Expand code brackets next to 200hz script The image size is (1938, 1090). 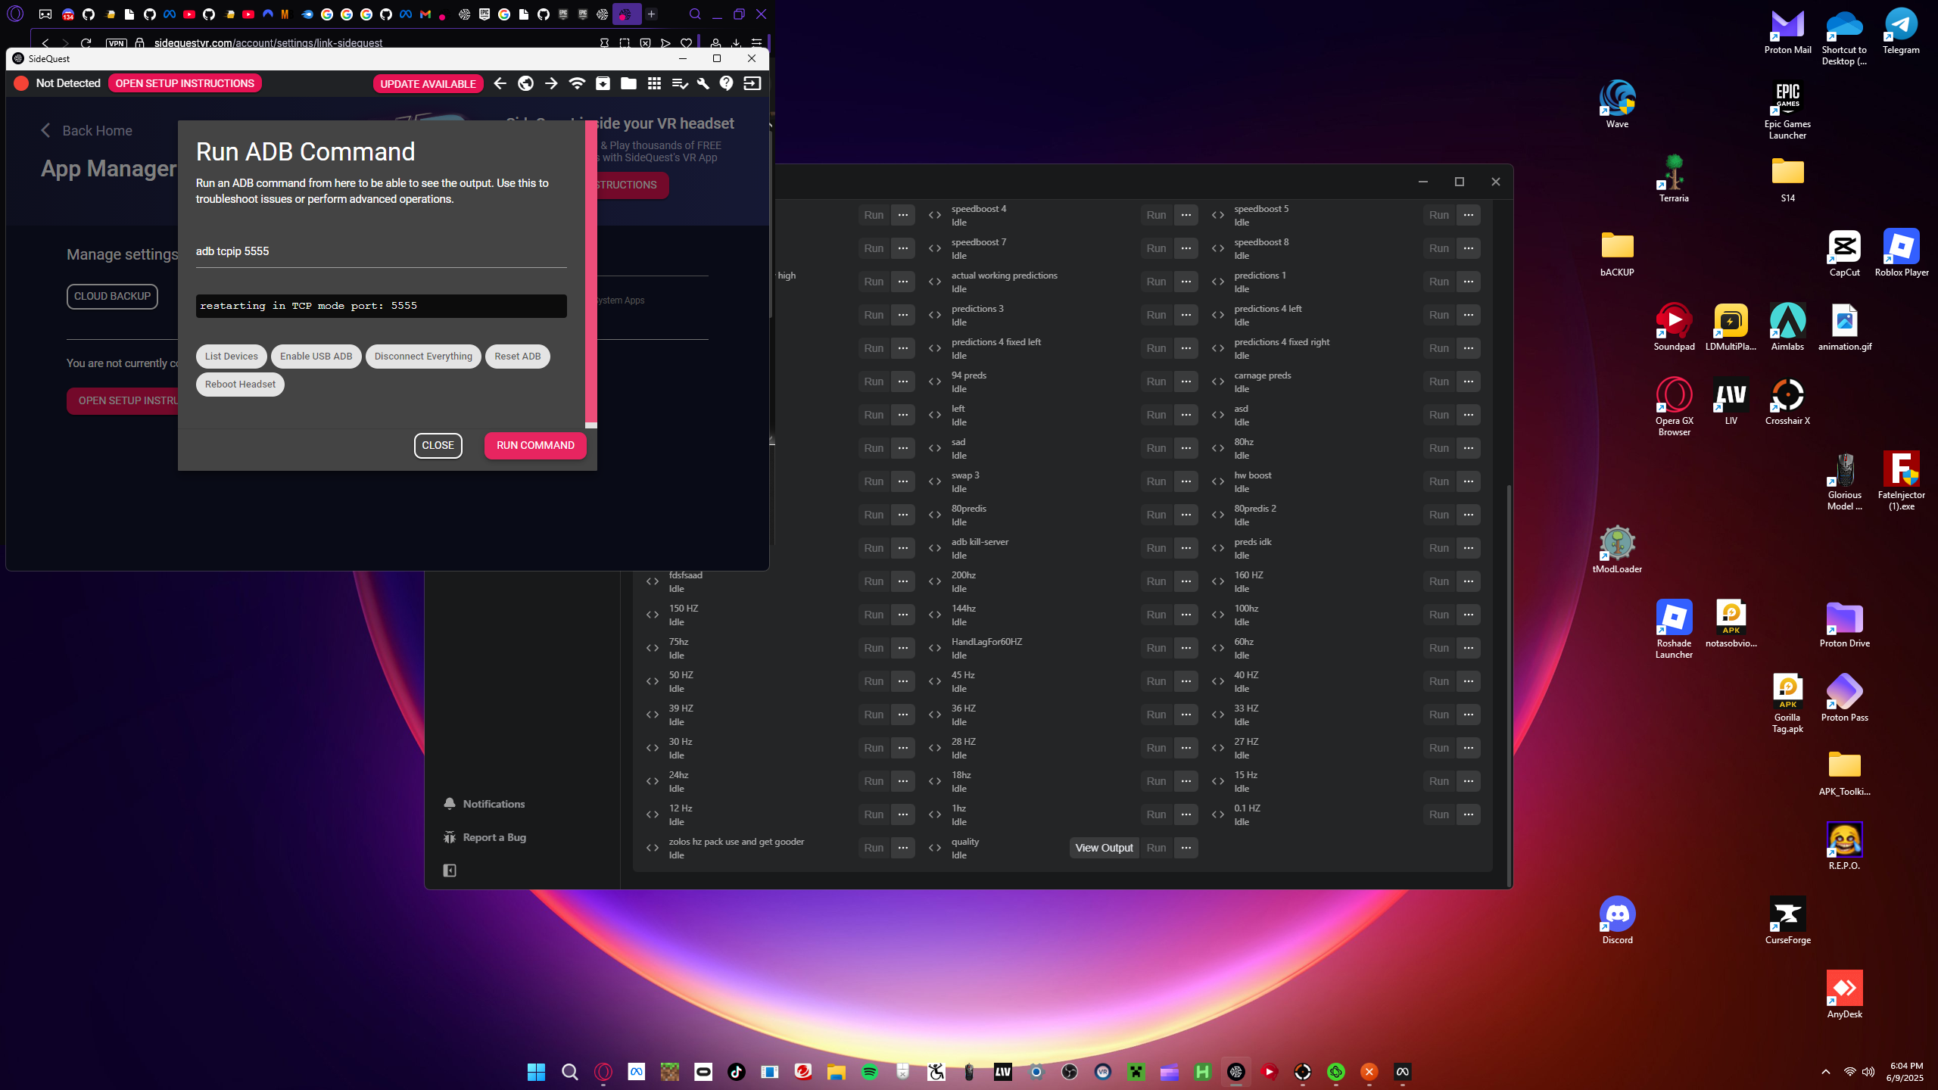click(x=935, y=581)
